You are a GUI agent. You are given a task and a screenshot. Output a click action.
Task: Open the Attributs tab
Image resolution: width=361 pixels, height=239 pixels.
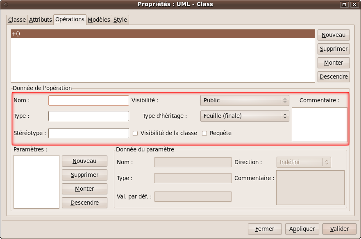41,20
